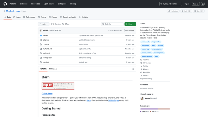Image resolution: width=208 pixels, height=117 pixels.
Task: Open the Pricing page
Action: click(x=73, y=4)
